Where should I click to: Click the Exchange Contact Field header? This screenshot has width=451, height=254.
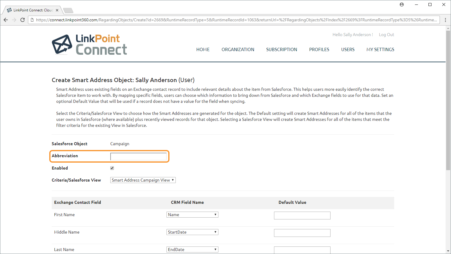[78, 202]
